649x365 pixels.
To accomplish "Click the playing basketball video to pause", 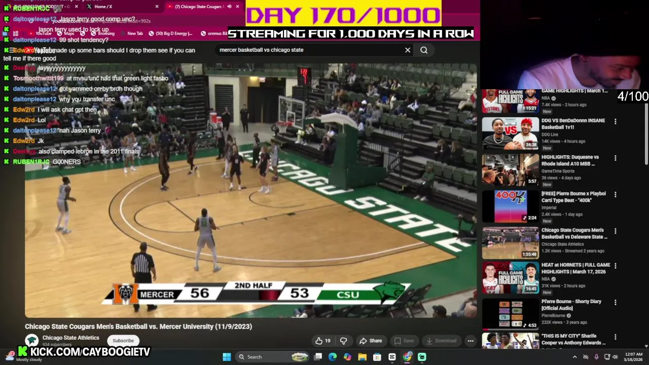I will (x=251, y=191).
